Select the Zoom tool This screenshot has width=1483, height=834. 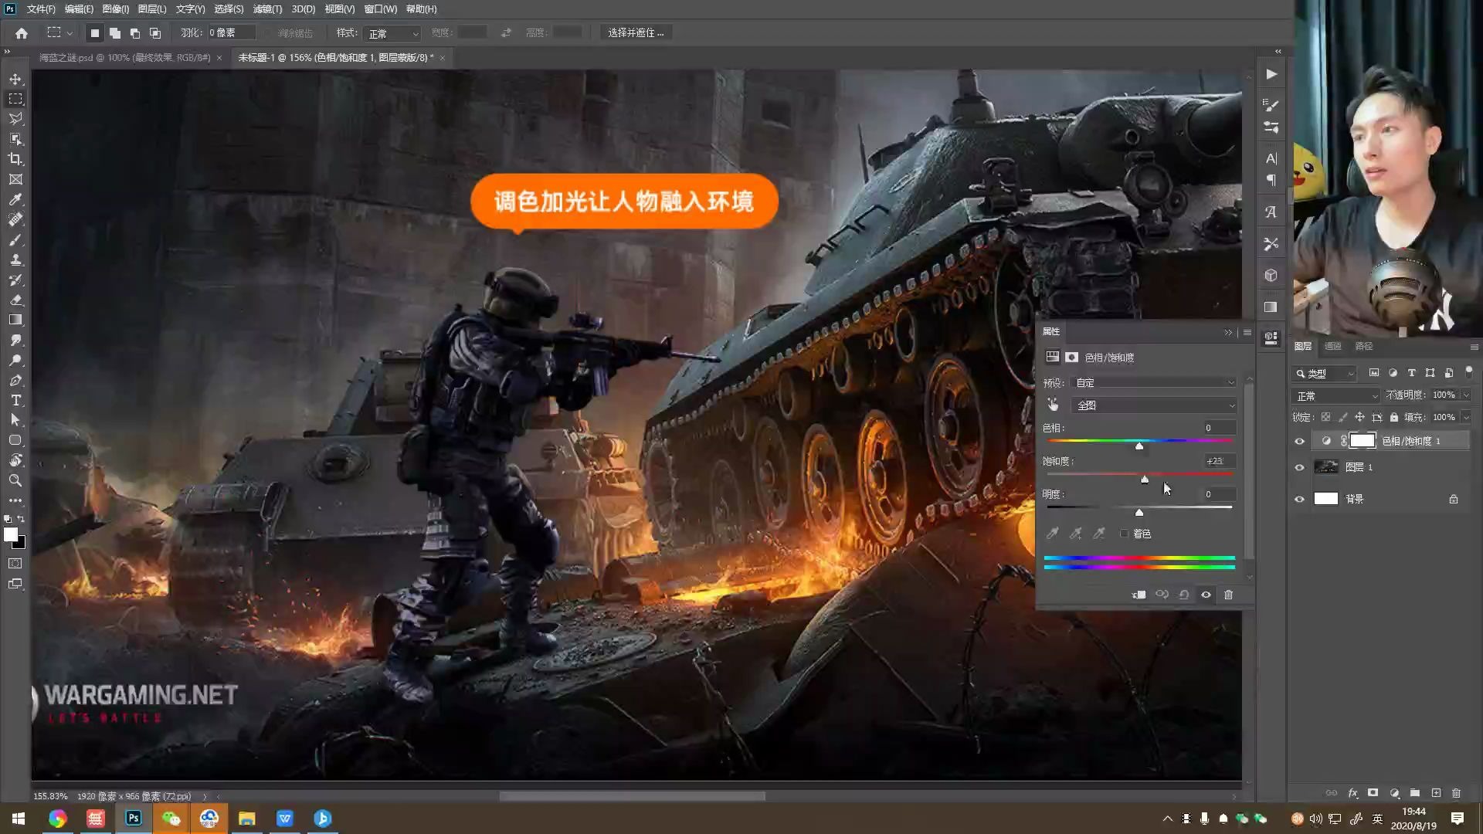coord(15,480)
